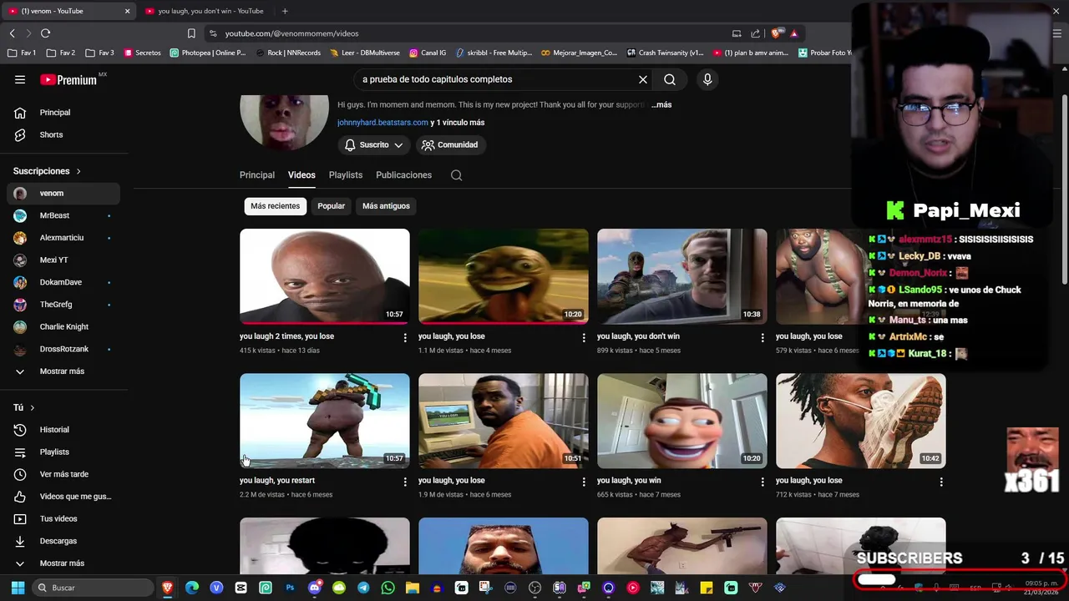Open Ver más tarde list
The width and height of the screenshot is (1069, 601).
point(63,474)
